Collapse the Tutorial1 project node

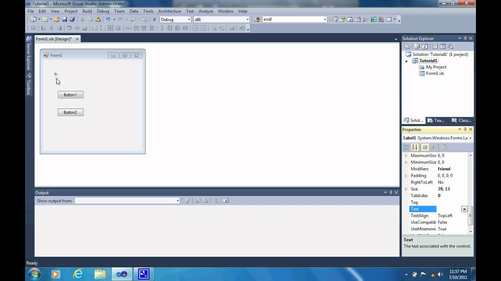(406, 61)
